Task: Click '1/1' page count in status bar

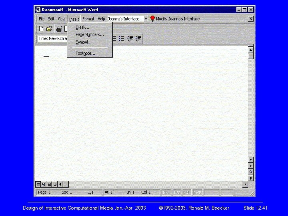Action: click(x=91, y=192)
